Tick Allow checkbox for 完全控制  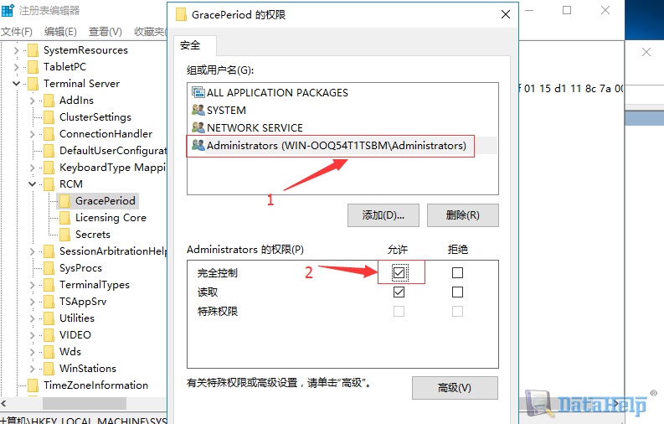(399, 272)
